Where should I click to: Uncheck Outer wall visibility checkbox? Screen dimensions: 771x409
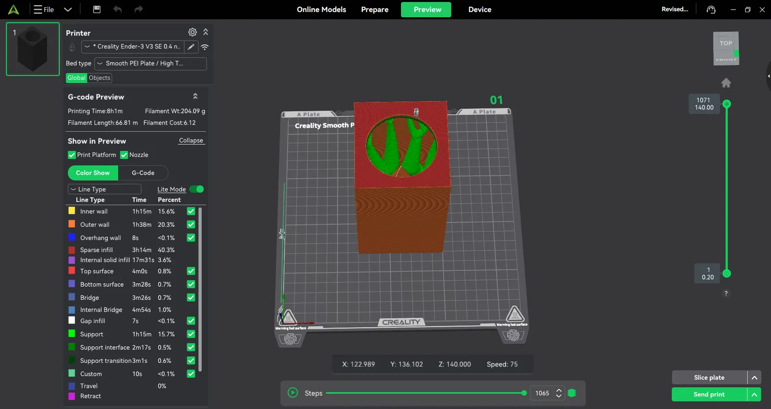(191, 224)
